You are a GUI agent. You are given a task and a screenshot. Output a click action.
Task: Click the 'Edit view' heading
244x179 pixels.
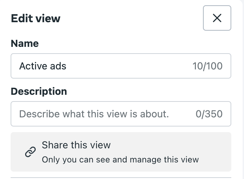36,18
